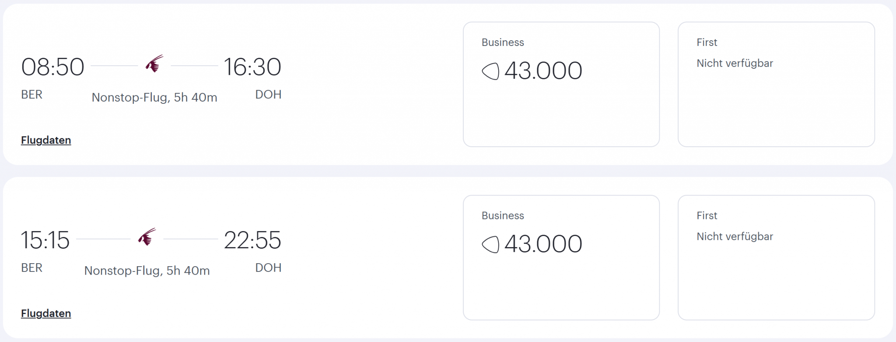Click Nonstop-Flug duration of first flight

(154, 97)
